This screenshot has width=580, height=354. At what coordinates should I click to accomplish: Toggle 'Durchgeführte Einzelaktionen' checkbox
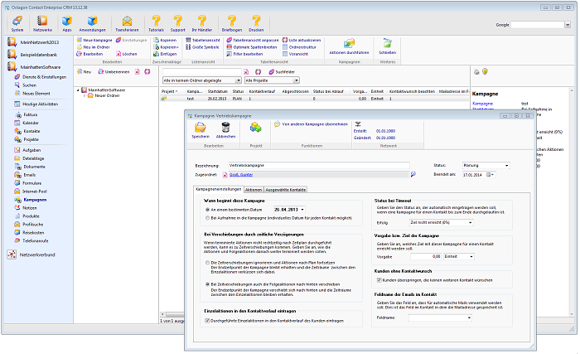(207, 321)
